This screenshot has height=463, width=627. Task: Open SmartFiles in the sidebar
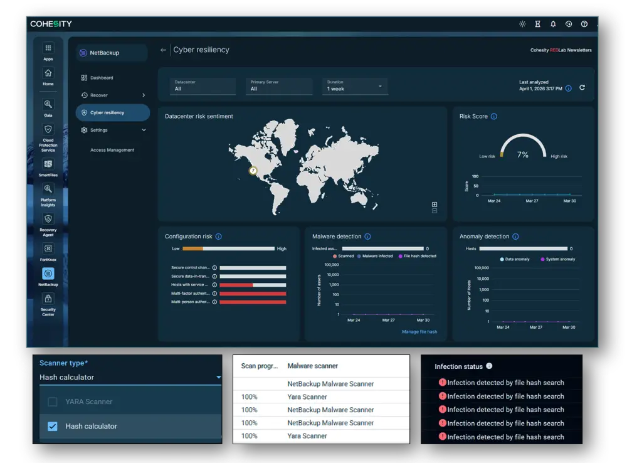click(x=48, y=168)
